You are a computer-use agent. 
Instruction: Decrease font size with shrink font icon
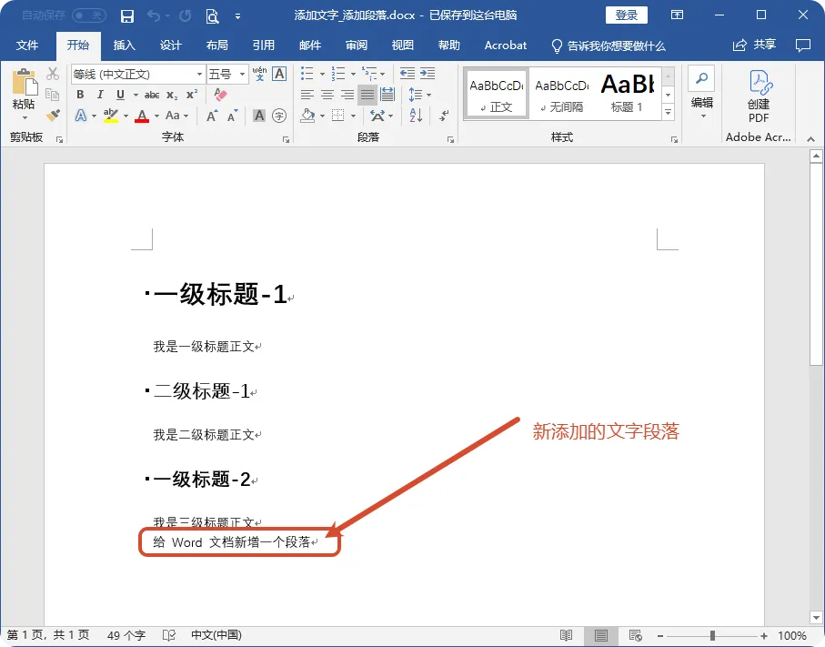232,116
